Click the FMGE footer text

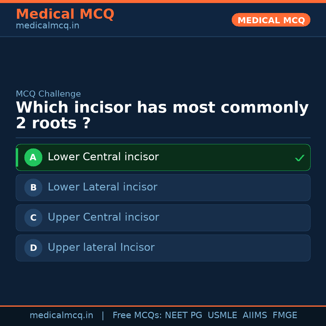(x=285, y=315)
